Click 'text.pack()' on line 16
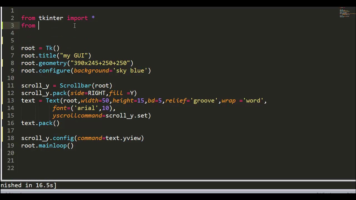Image resolution: width=356 pixels, height=200 pixels. (x=40, y=123)
